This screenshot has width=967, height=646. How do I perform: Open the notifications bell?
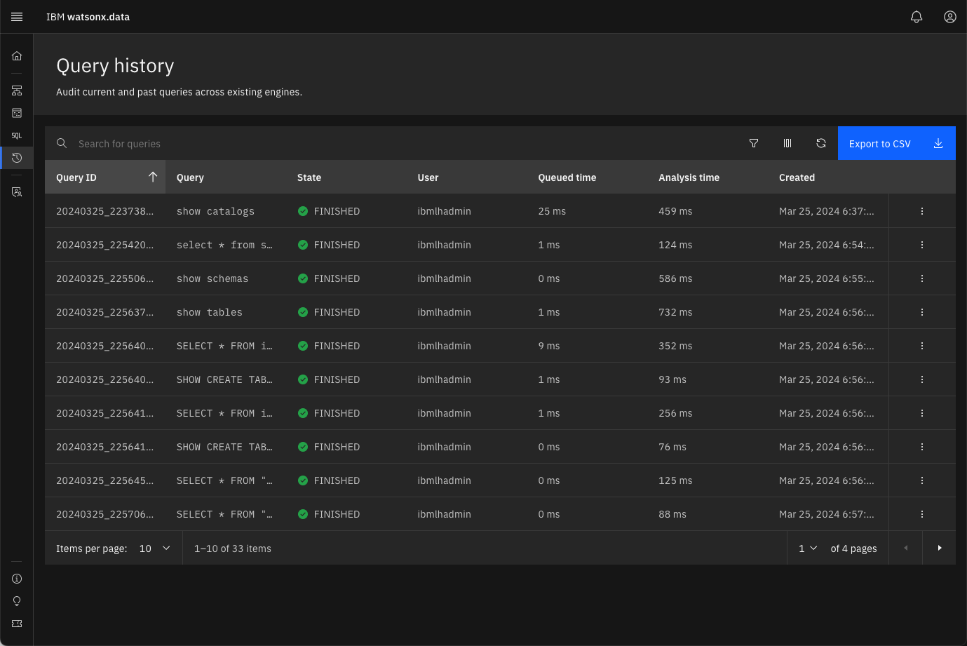coord(917,17)
